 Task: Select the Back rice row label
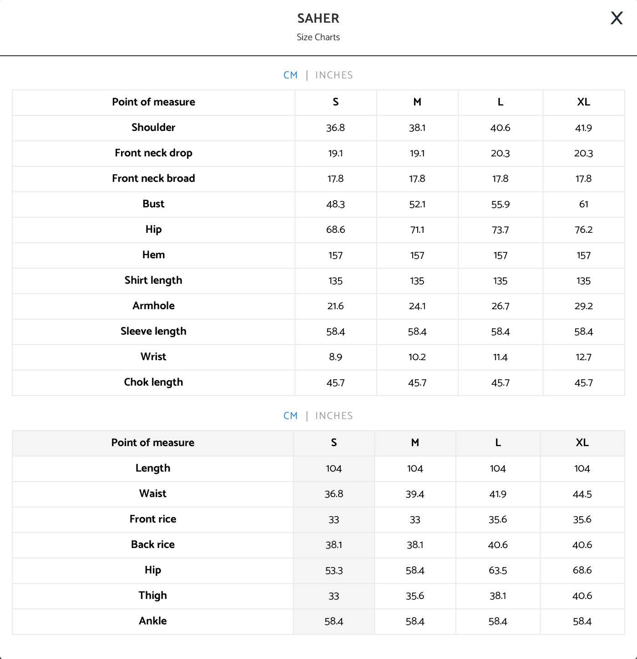[x=153, y=544]
